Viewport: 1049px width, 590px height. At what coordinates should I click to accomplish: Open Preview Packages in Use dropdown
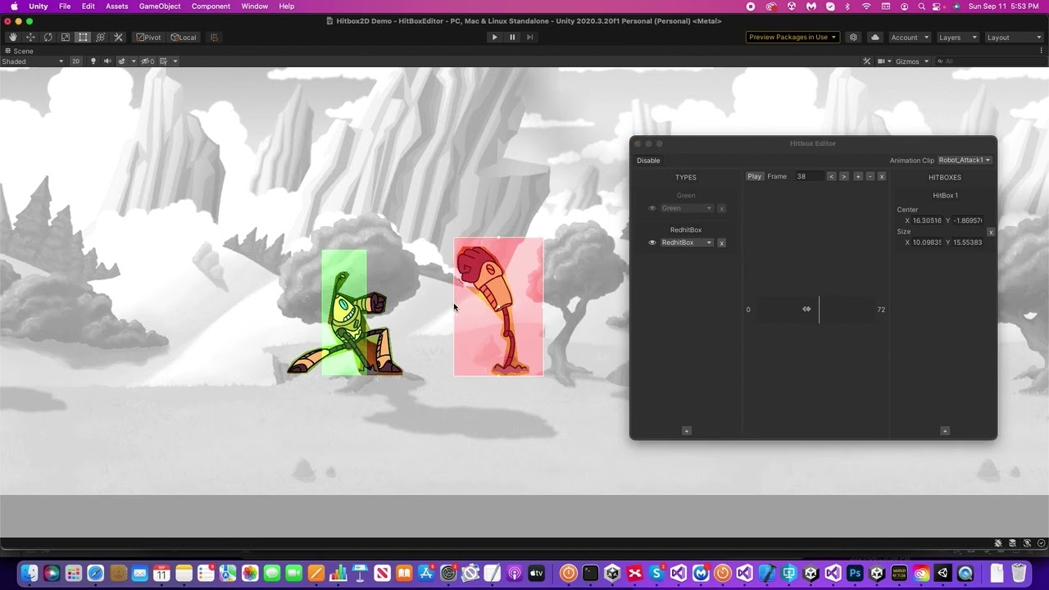click(x=792, y=37)
